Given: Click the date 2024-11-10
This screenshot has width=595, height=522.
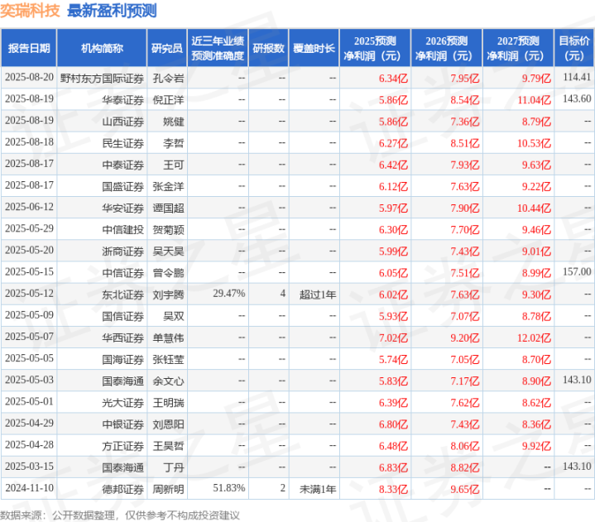Looking at the screenshot, I should tap(29, 488).
